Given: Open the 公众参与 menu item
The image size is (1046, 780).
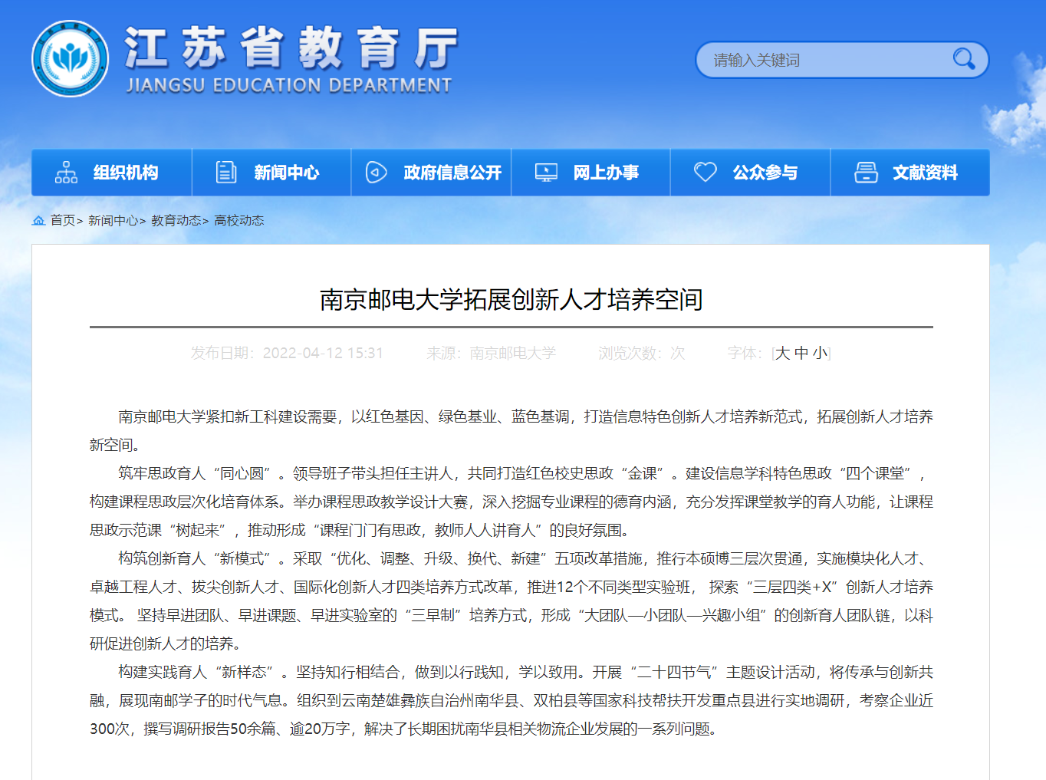Looking at the screenshot, I should tap(765, 173).
